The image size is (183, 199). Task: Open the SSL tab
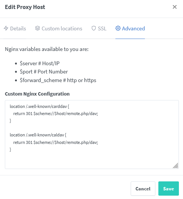[99, 28]
